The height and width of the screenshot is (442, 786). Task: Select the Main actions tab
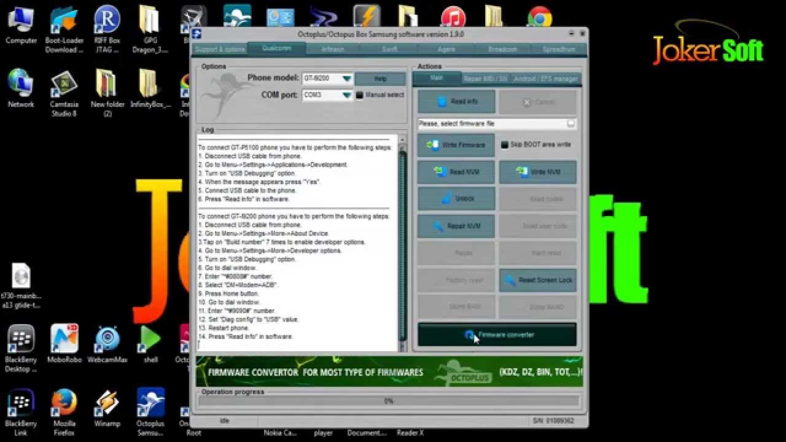437,78
